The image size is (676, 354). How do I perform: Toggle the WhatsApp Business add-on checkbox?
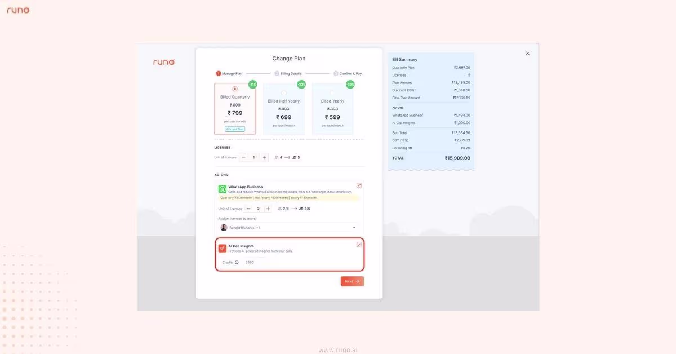pos(359,185)
